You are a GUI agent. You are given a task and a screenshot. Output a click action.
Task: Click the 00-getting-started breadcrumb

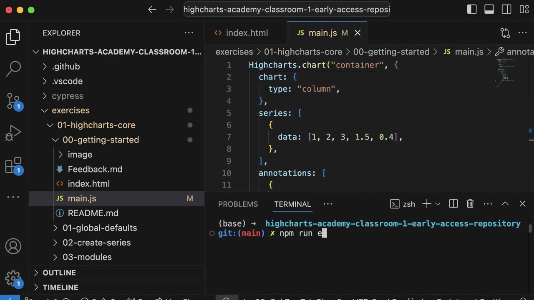coord(391,52)
